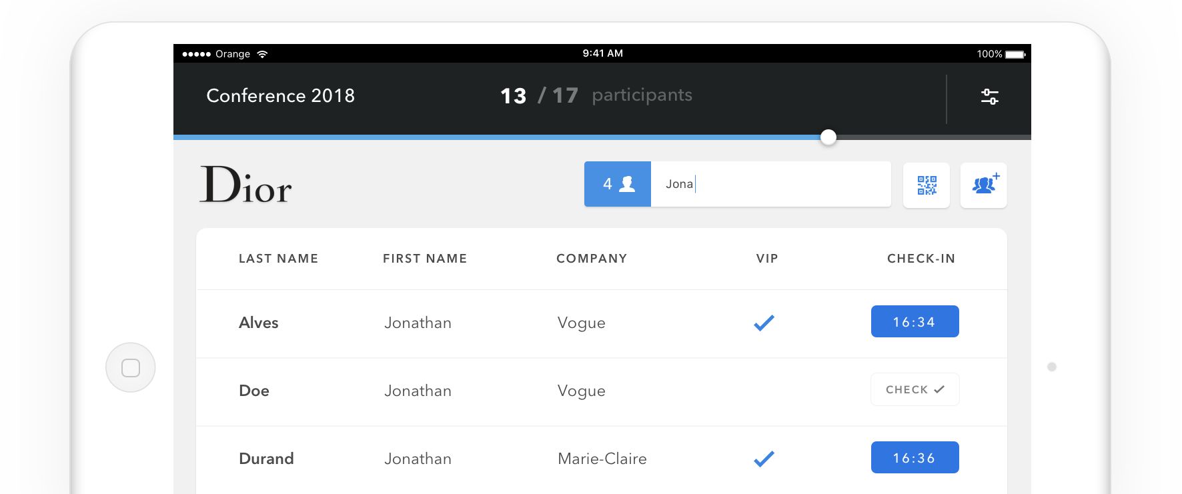Tap the QR code scanner icon

tap(927, 185)
